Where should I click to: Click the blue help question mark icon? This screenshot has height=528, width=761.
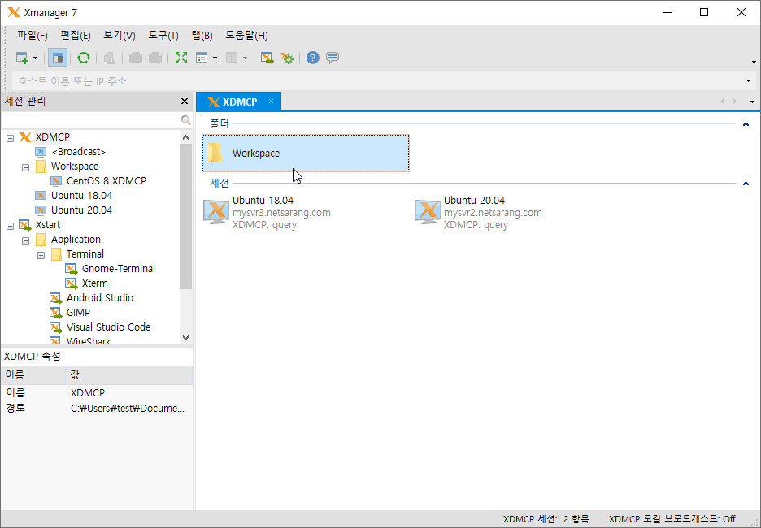pos(312,58)
